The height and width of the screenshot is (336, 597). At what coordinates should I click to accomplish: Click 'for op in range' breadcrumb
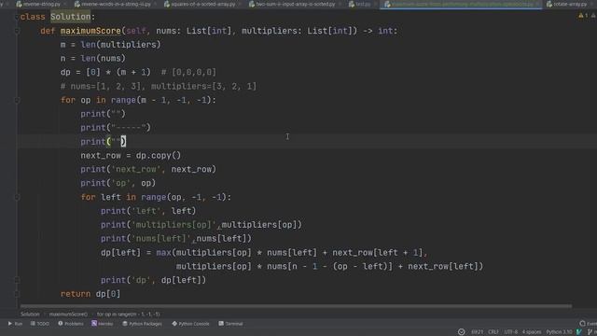(129, 315)
